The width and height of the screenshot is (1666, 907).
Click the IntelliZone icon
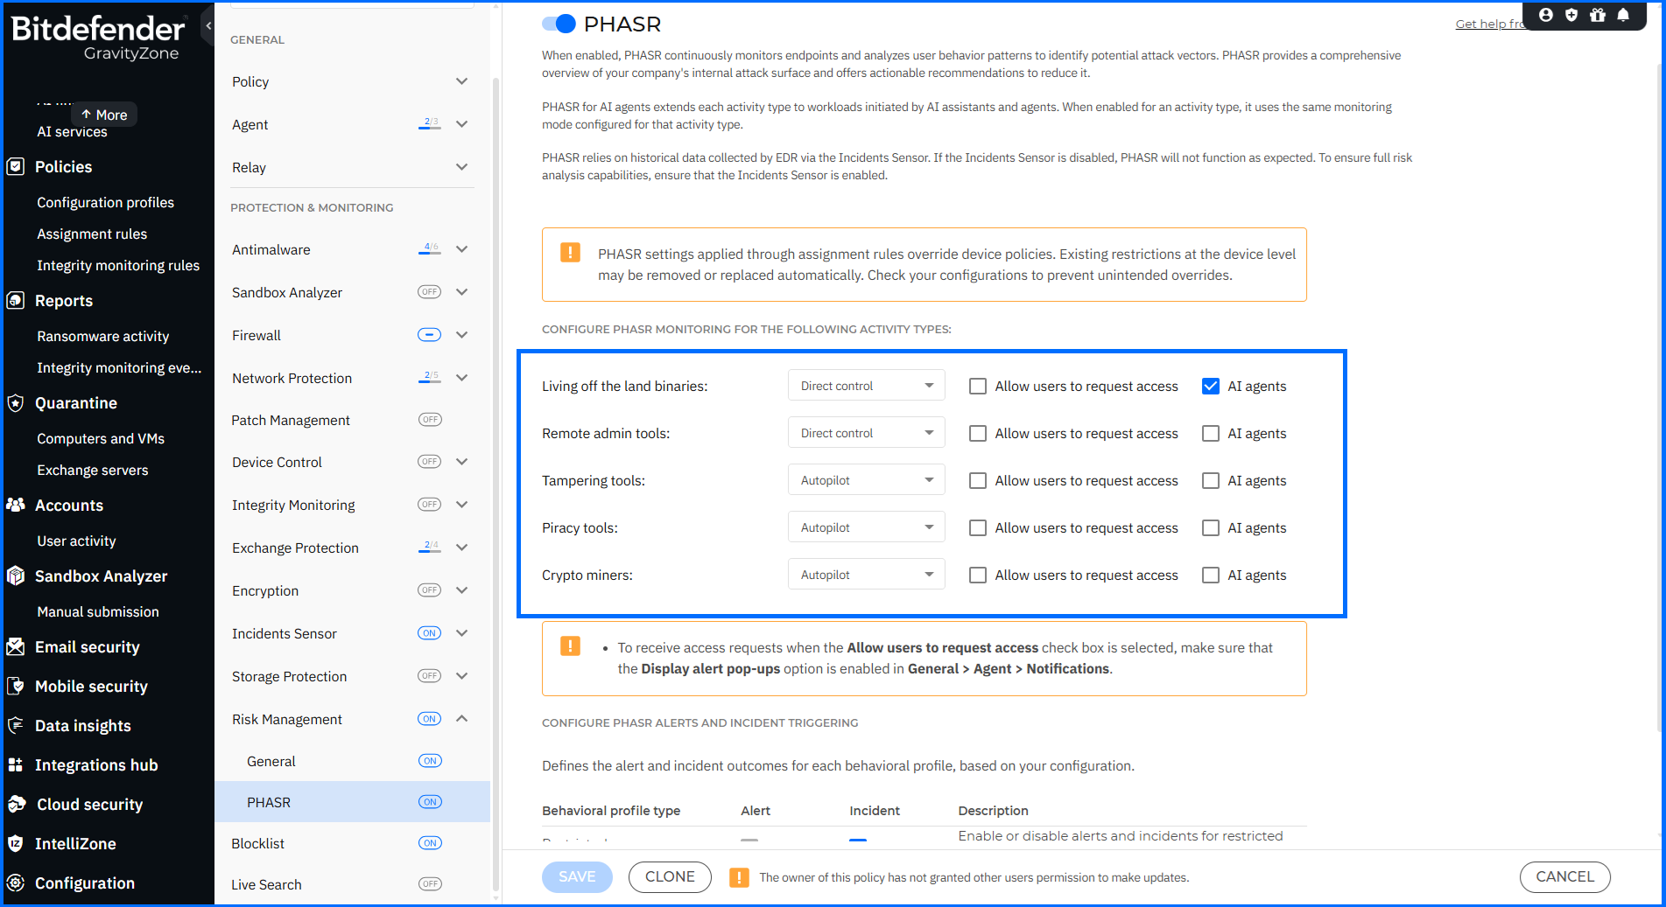point(16,843)
